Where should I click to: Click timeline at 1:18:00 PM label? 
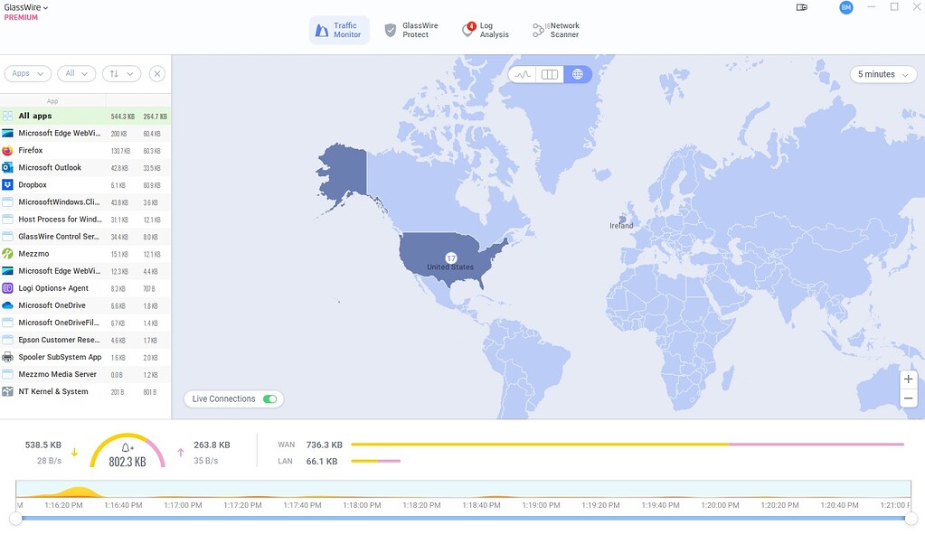(363, 505)
